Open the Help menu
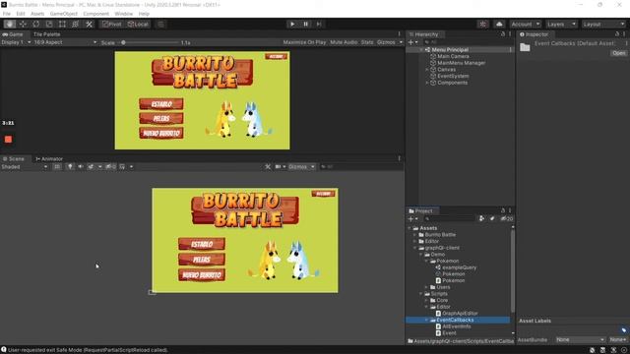The height and width of the screenshot is (354, 630). coord(144,14)
